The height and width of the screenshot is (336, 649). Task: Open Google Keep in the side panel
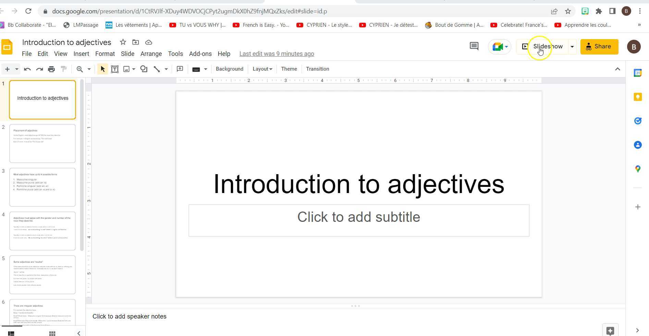point(637,97)
